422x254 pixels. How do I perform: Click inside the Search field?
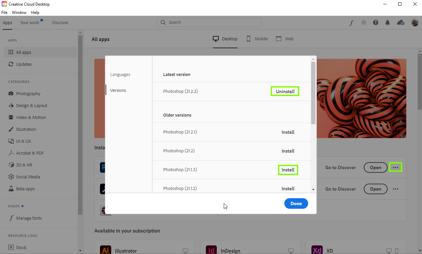coord(209,22)
